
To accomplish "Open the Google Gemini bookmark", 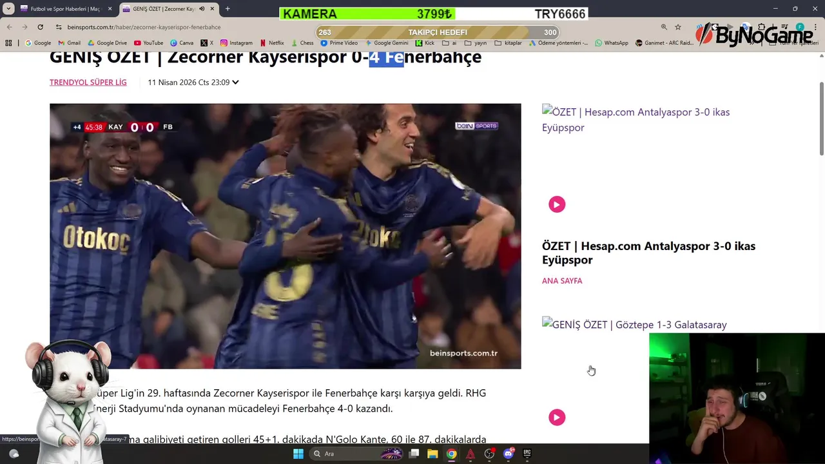I will coord(387,43).
